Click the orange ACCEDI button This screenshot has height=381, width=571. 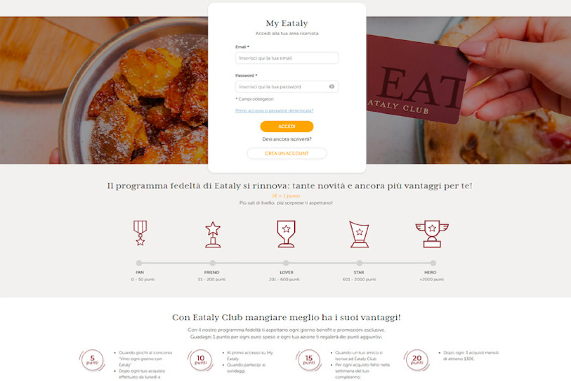tap(287, 127)
